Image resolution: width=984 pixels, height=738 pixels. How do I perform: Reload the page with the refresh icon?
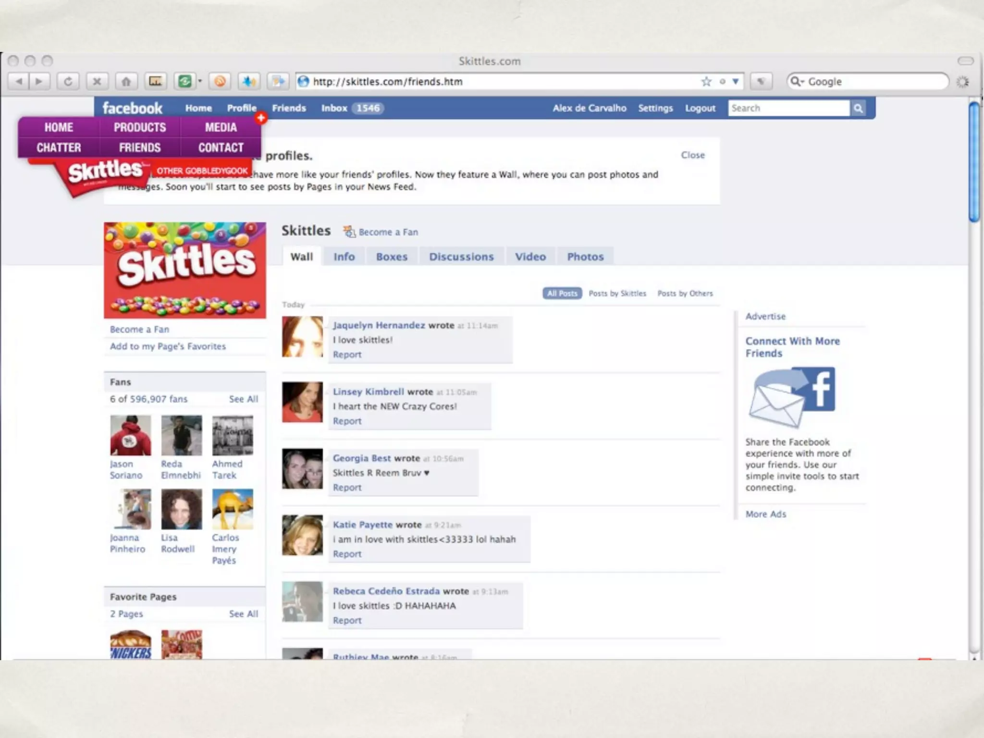[68, 81]
